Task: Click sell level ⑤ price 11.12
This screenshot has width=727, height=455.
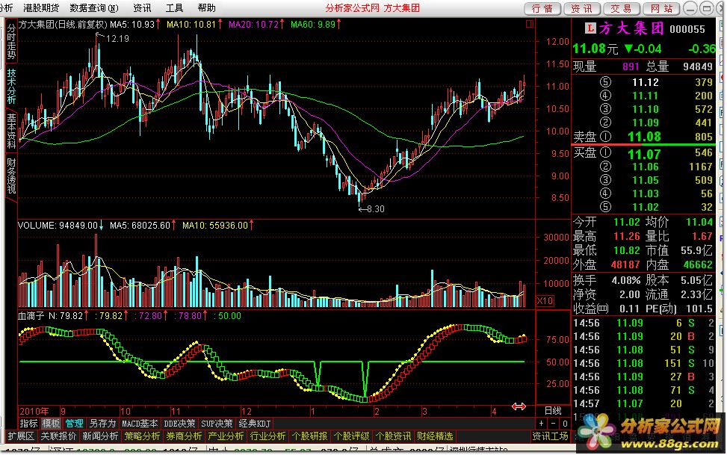Action: (x=645, y=83)
